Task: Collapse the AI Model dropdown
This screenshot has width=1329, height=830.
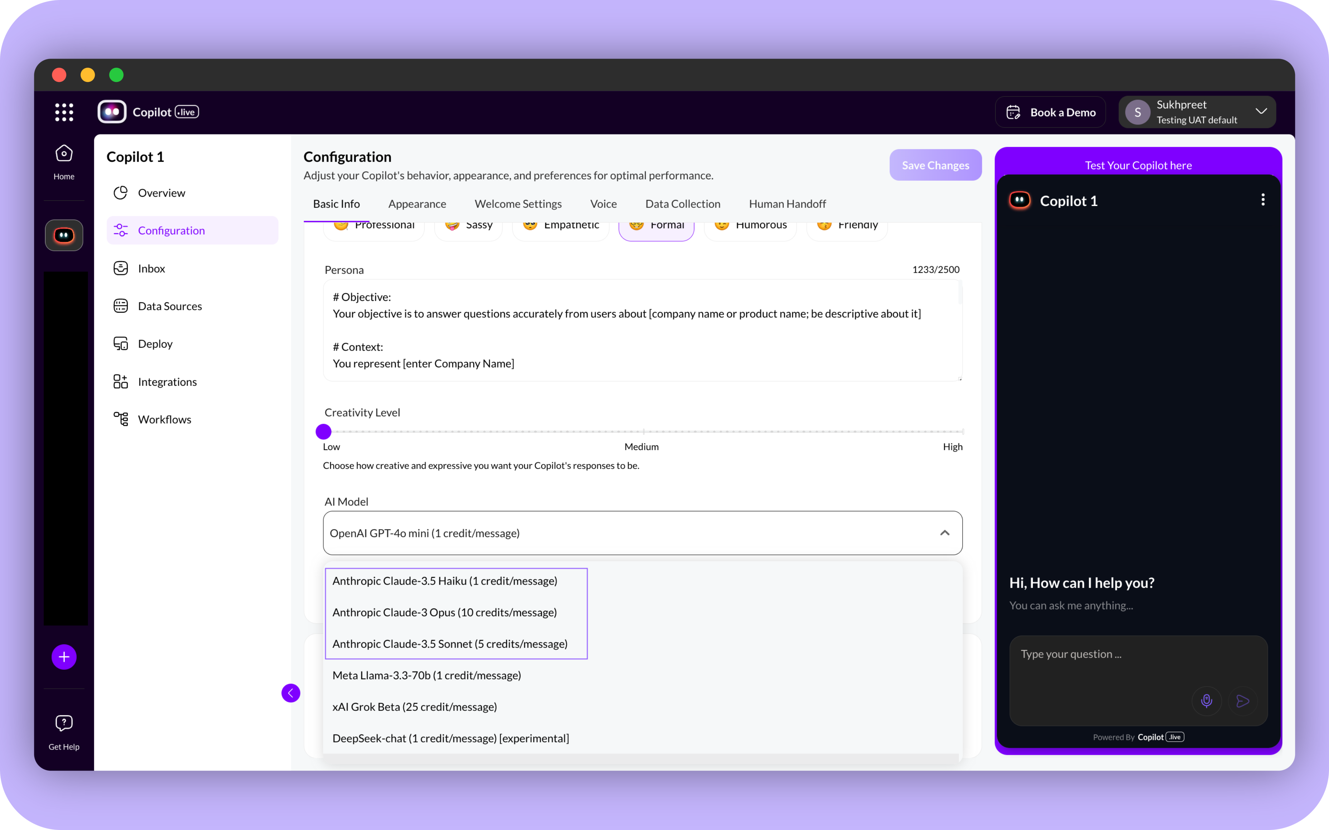Action: pyautogui.click(x=944, y=533)
